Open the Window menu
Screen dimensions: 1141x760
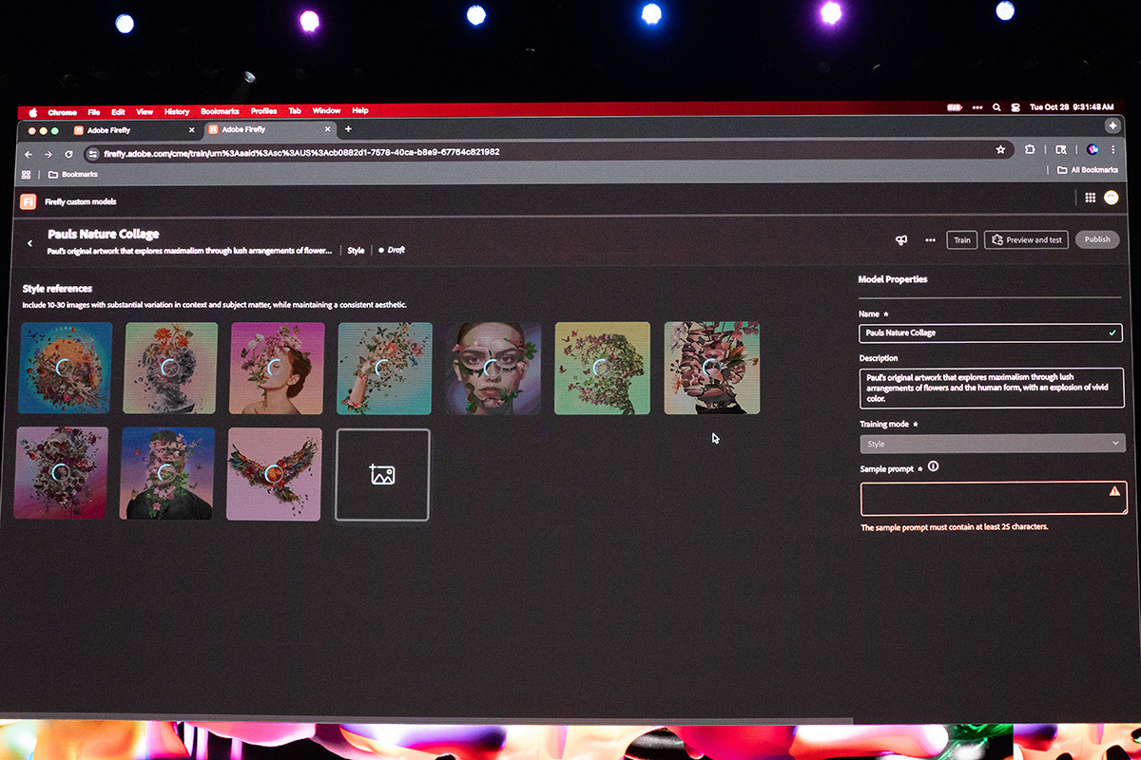point(326,111)
